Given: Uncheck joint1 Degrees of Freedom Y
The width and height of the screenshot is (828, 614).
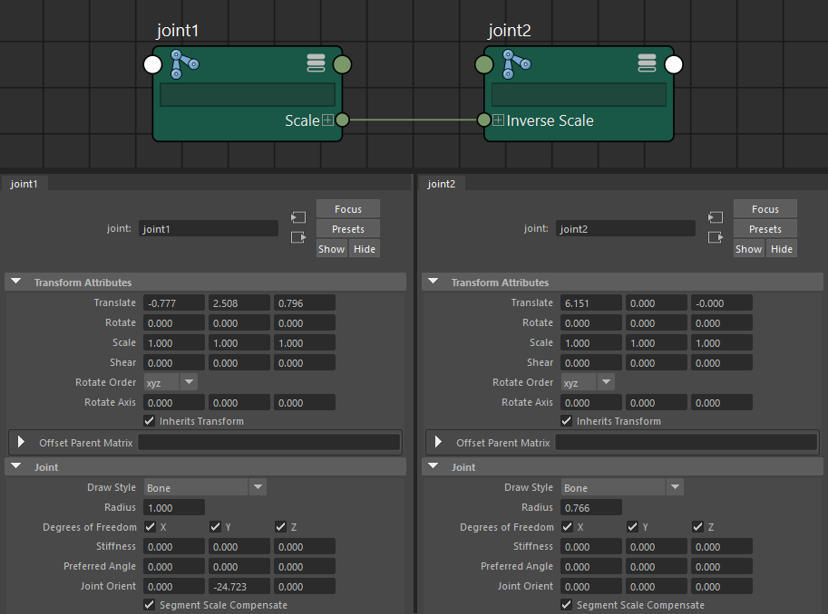Looking at the screenshot, I should pos(215,527).
